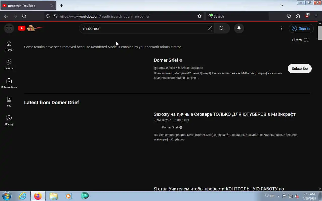The image size is (322, 201).
Task: Launch Internet Explorer from taskbar
Action: point(23,196)
